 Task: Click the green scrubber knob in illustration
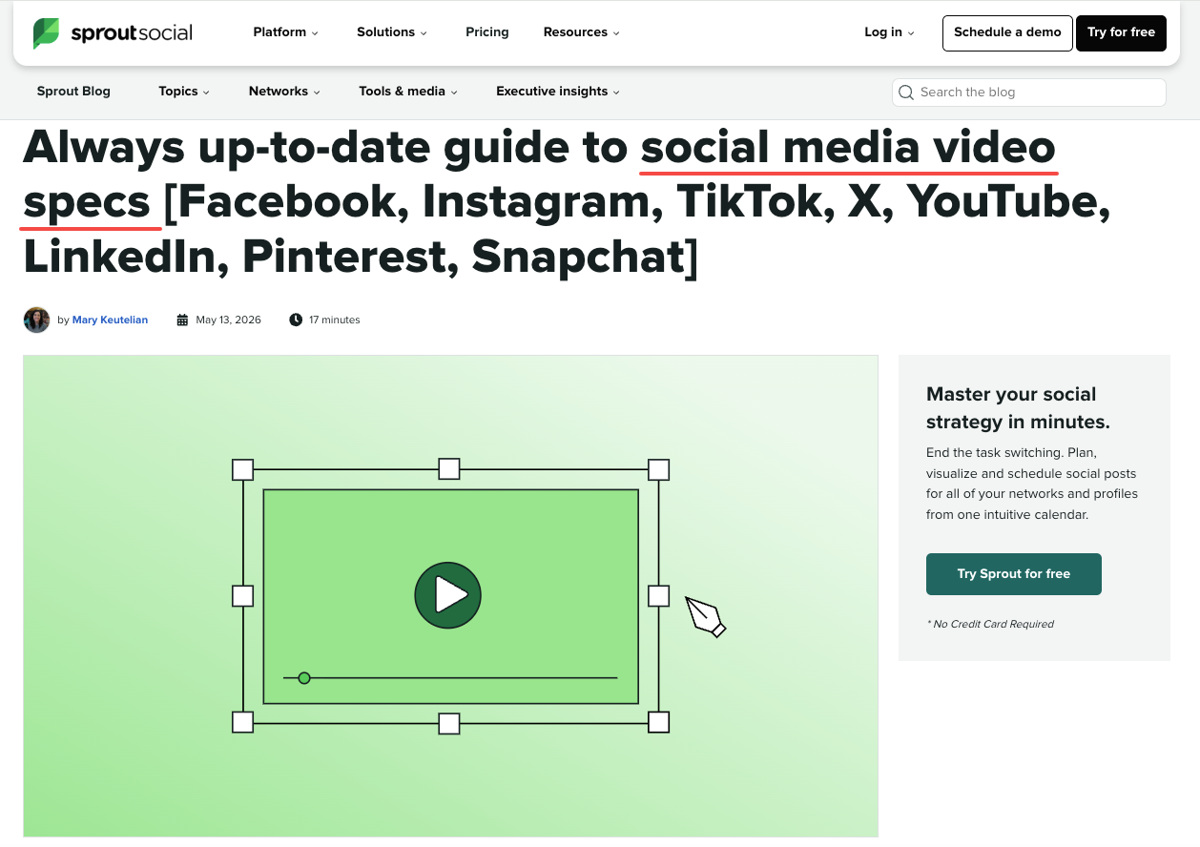pyautogui.click(x=304, y=678)
